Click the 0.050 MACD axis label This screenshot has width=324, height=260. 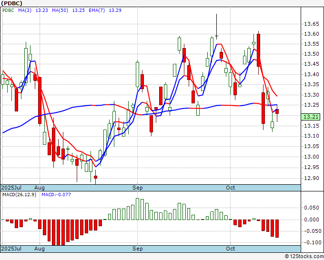coord(312,208)
